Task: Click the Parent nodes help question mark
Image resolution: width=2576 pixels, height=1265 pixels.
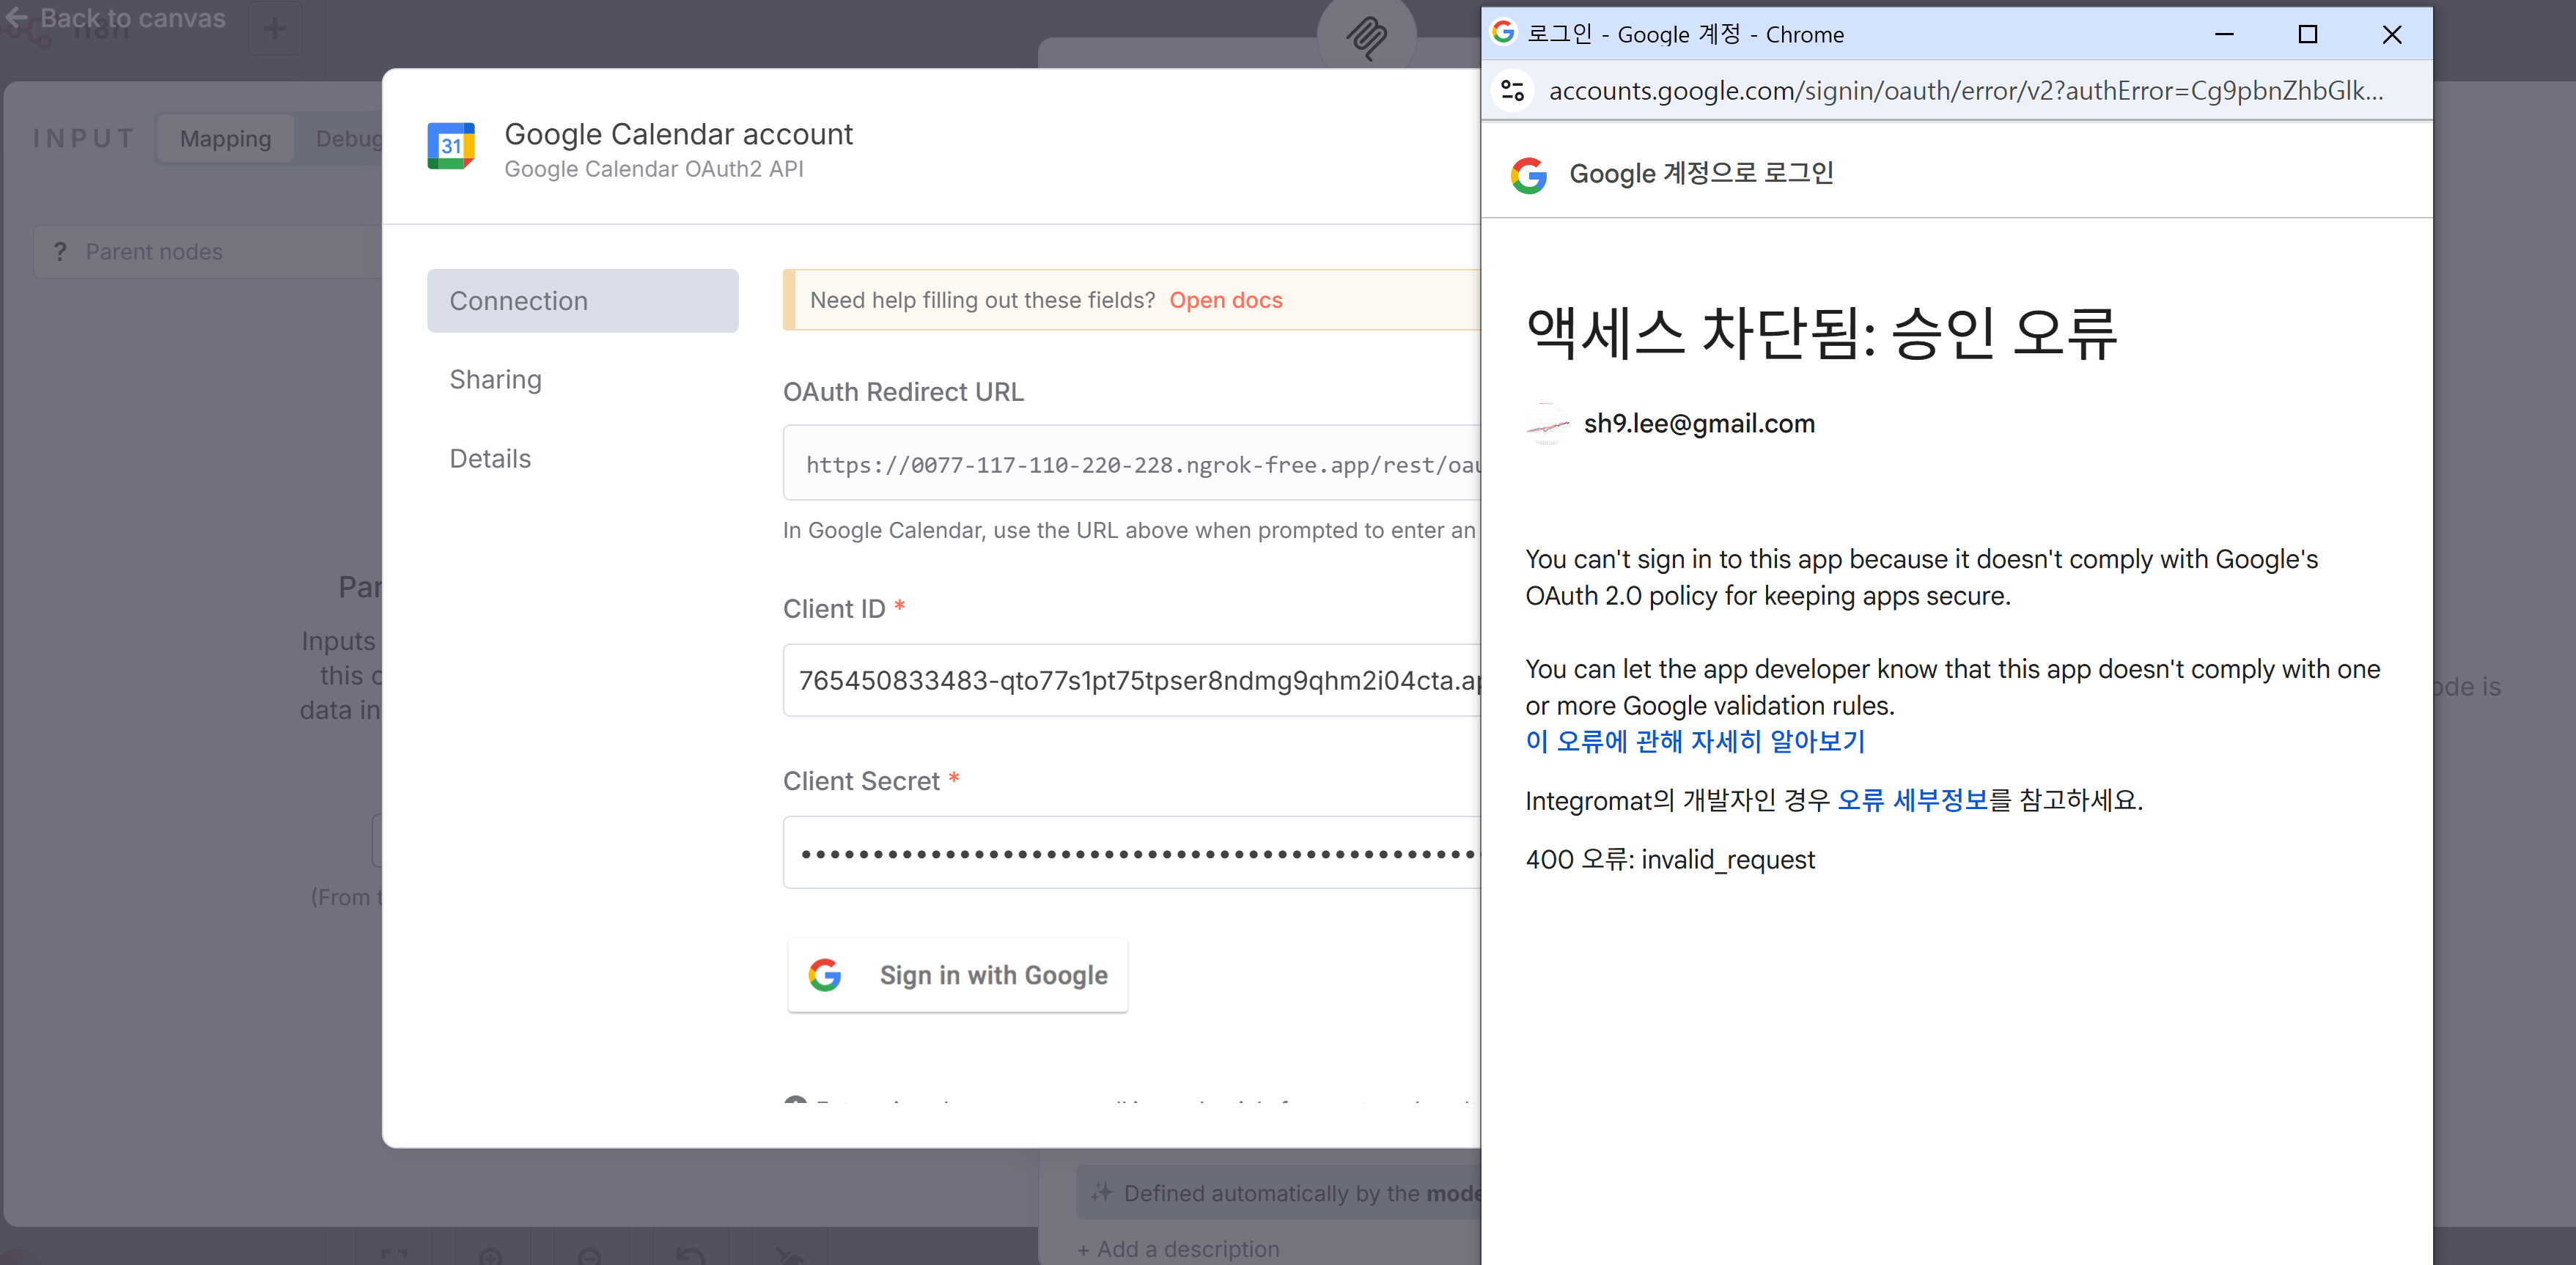Action: coord(60,252)
